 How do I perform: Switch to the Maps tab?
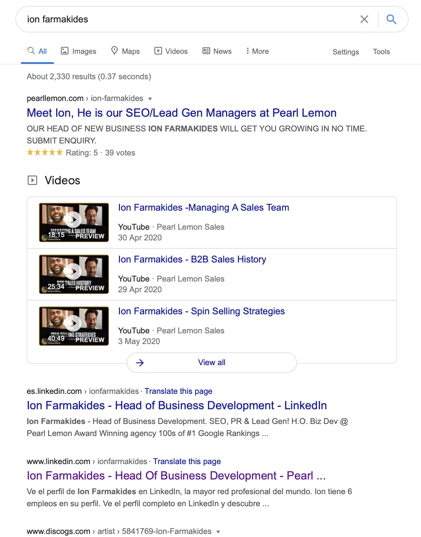(x=125, y=51)
